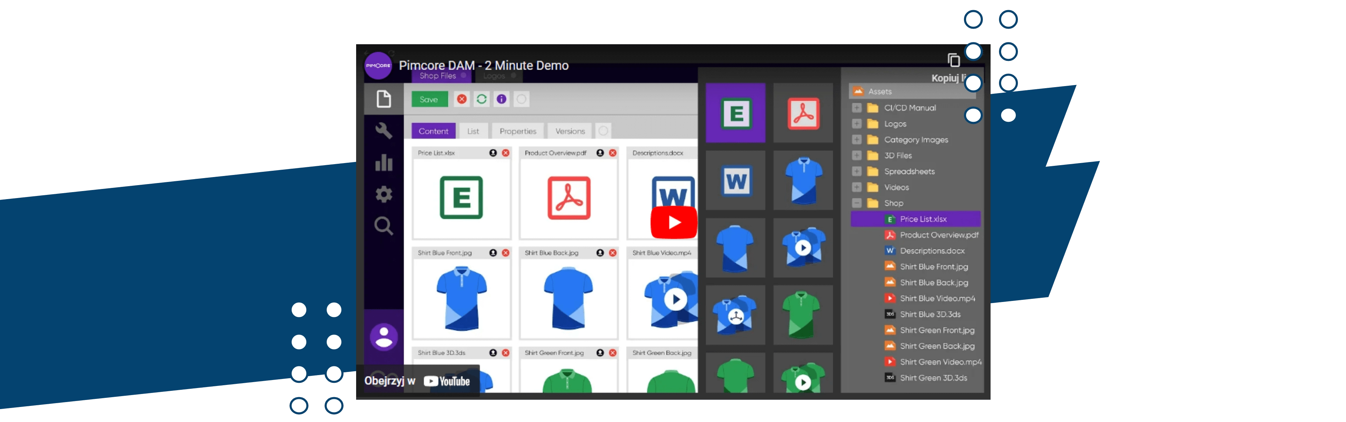Screen dimensions: 1346x422
Task: Open the user profile icon in sidebar
Action: point(384,337)
